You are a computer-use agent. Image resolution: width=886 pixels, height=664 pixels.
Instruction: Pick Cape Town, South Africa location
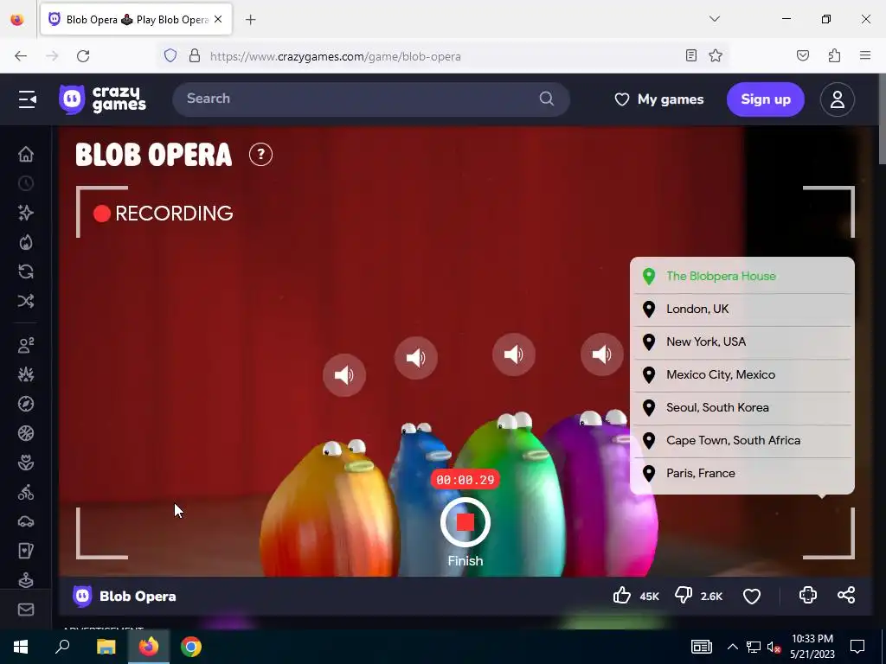[742, 440]
